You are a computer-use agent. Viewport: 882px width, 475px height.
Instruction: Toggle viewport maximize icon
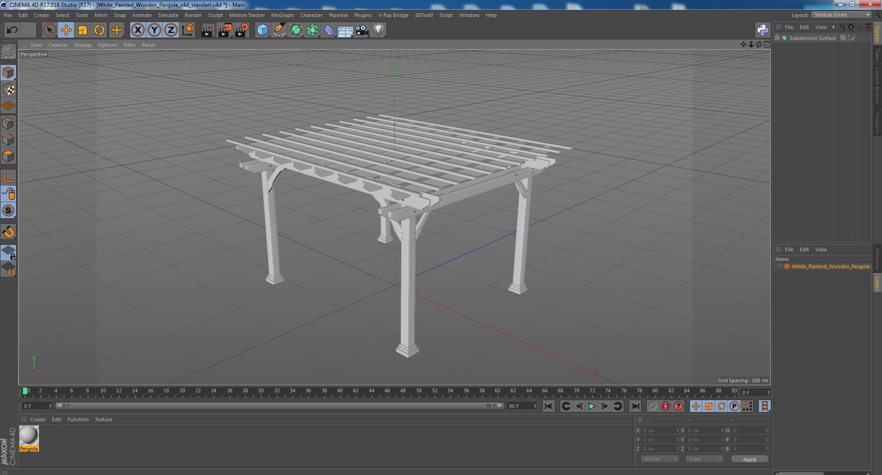coord(767,45)
